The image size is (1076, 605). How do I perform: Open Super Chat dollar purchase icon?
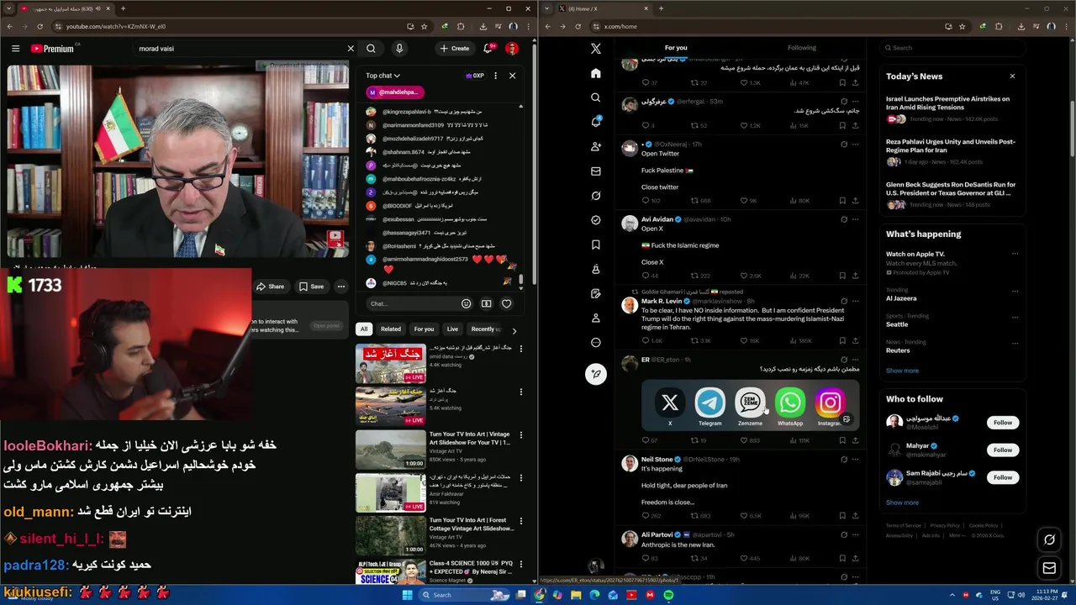pos(486,303)
